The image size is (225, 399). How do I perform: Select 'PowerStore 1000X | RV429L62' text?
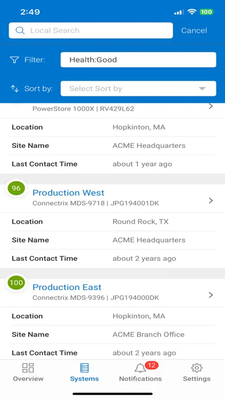[83, 109]
